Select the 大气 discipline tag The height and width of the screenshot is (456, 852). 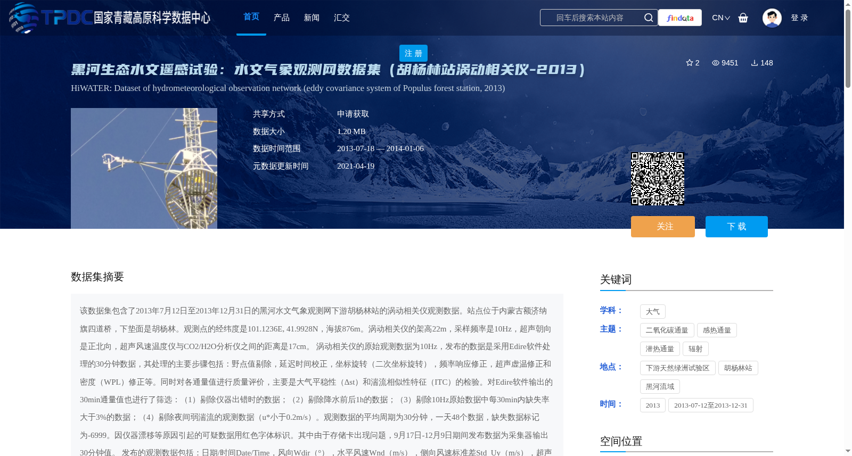click(653, 312)
